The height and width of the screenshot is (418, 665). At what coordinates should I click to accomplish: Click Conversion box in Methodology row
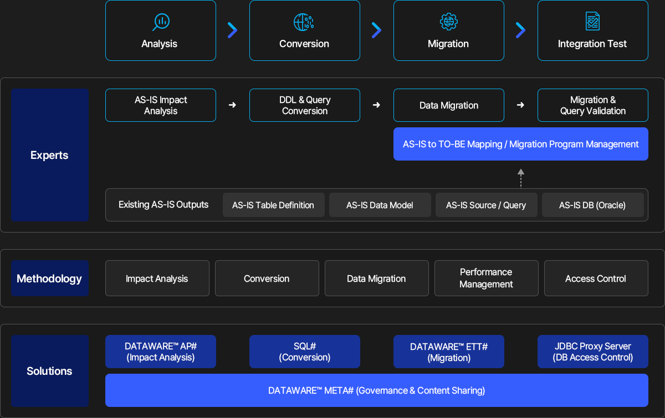coord(267,278)
